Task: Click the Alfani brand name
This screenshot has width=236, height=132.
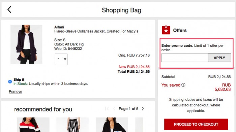Action: [59, 27]
